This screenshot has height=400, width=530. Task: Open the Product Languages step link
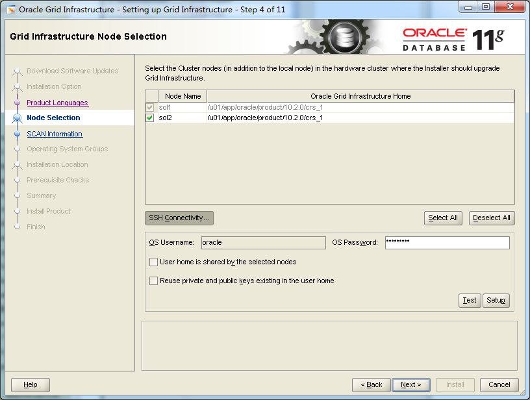pyautogui.click(x=57, y=103)
